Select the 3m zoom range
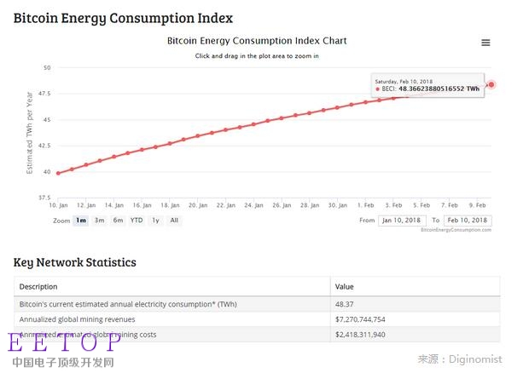The height and width of the screenshot is (373, 523). click(100, 221)
